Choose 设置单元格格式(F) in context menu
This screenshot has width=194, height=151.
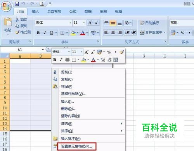(88, 146)
